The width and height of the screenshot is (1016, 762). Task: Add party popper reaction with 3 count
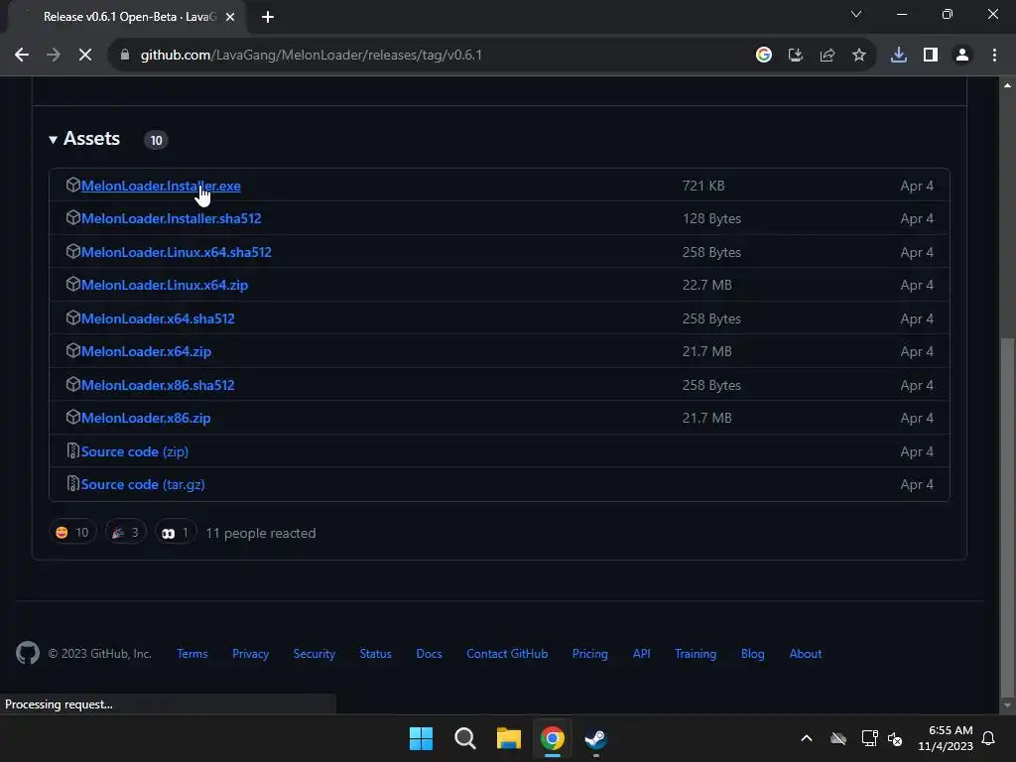click(126, 533)
